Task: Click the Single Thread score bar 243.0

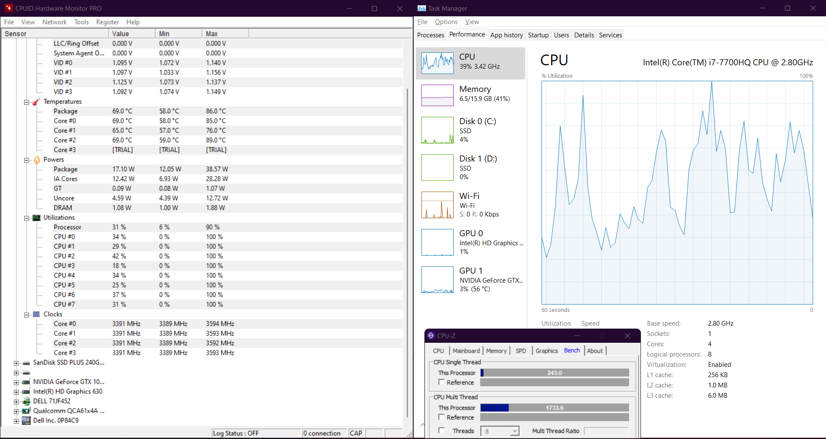Action: pyautogui.click(x=555, y=373)
